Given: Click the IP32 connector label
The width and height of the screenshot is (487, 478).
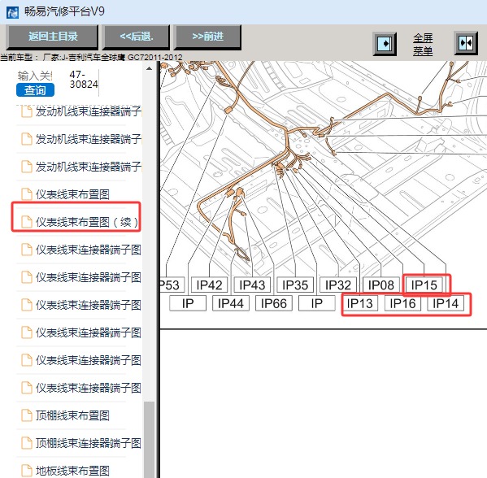Looking at the screenshot, I should coord(338,285).
